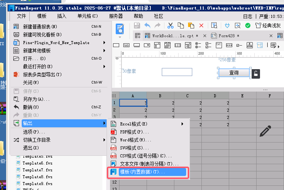Click the green check mark status icon

tap(248, 25)
